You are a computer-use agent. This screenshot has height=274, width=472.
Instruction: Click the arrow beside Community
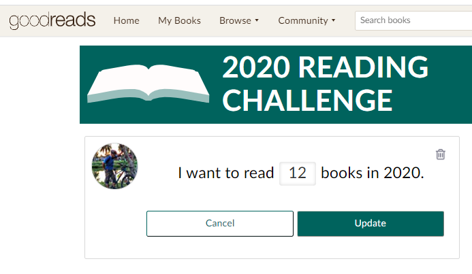[x=334, y=21]
